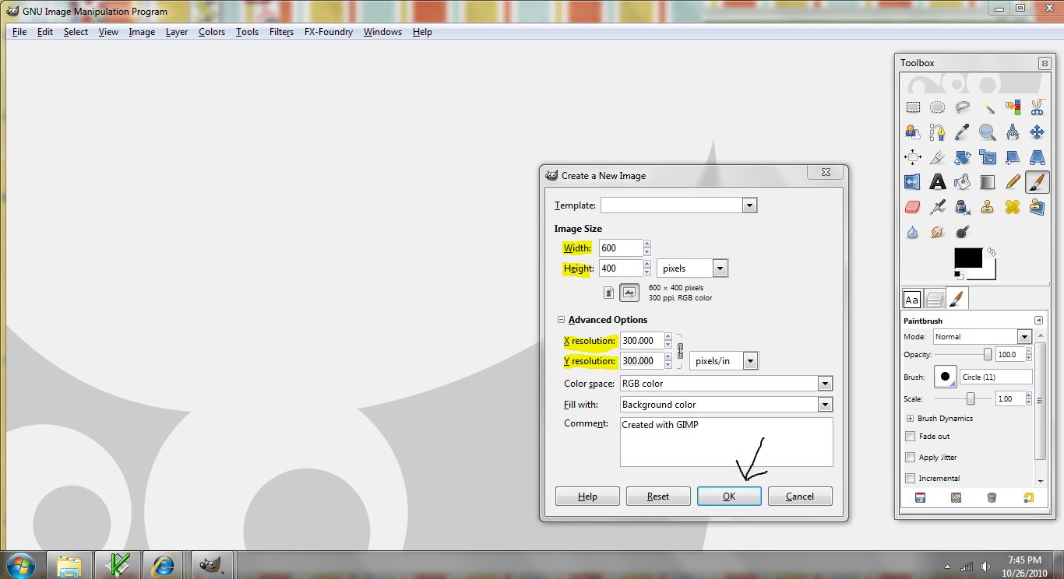Swap foreground and background colors
Screen dimensions: 1064x579
[x=991, y=253]
